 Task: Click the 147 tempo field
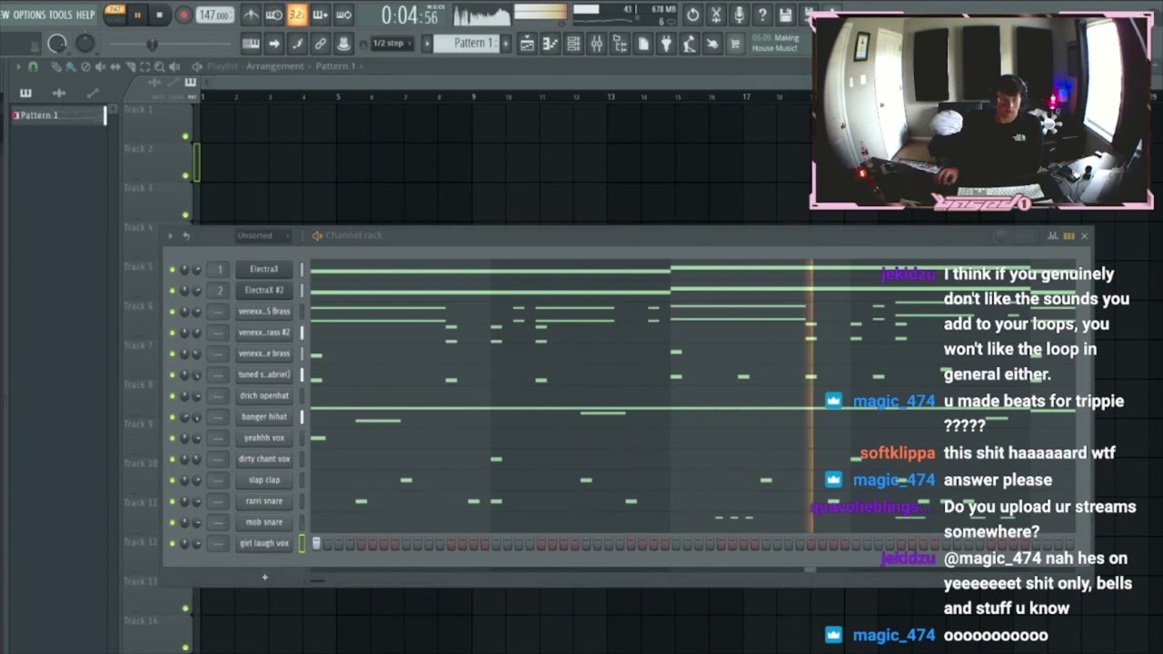point(214,15)
